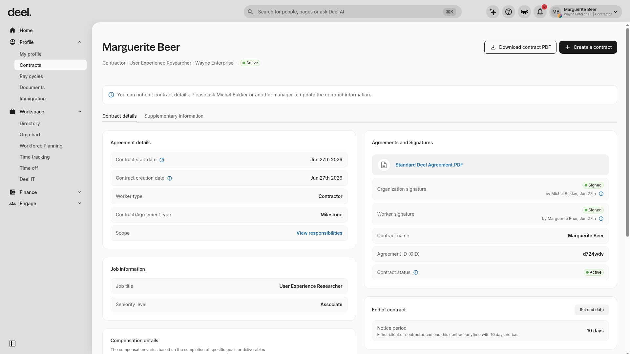
Task: Go to Home in the sidebar
Action: click(x=46, y=30)
